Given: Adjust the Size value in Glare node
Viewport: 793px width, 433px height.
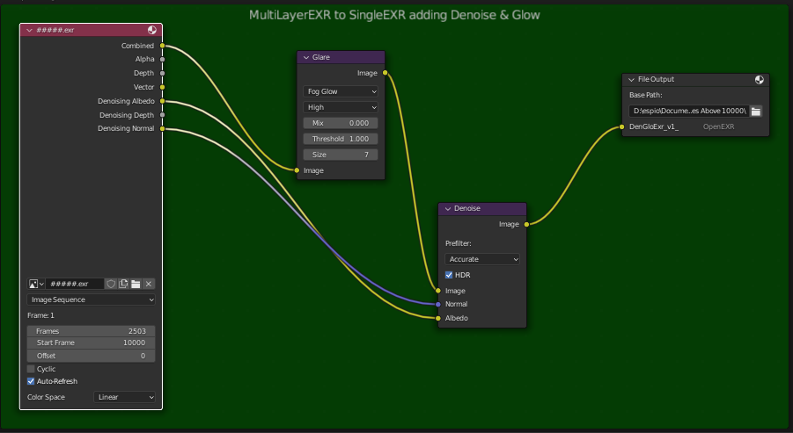Looking at the screenshot, I should 341,155.
